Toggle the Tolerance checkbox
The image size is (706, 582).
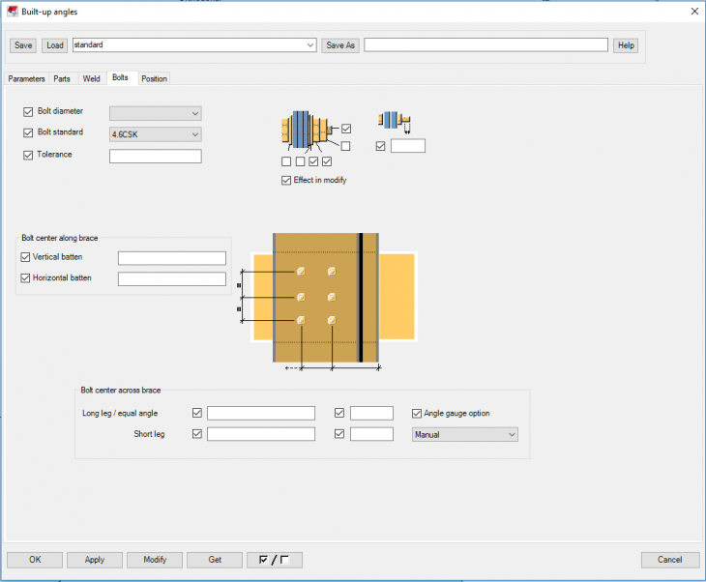click(28, 156)
